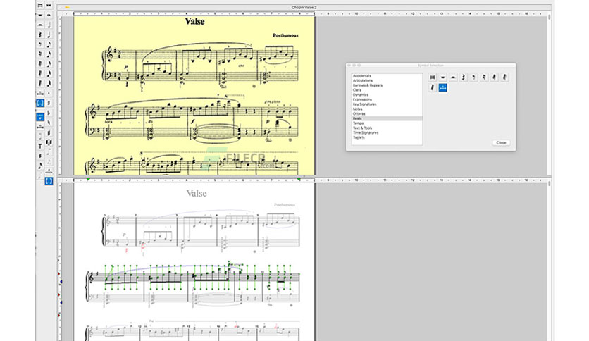This screenshot has height=341, width=589.
Task: Select the multi-measure rest in the left toolbar
Action: 40,93
